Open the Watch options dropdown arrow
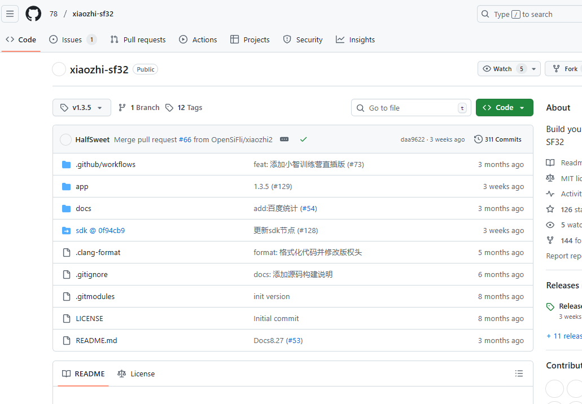Screen dimensions: 582x404 coord(534,69)
